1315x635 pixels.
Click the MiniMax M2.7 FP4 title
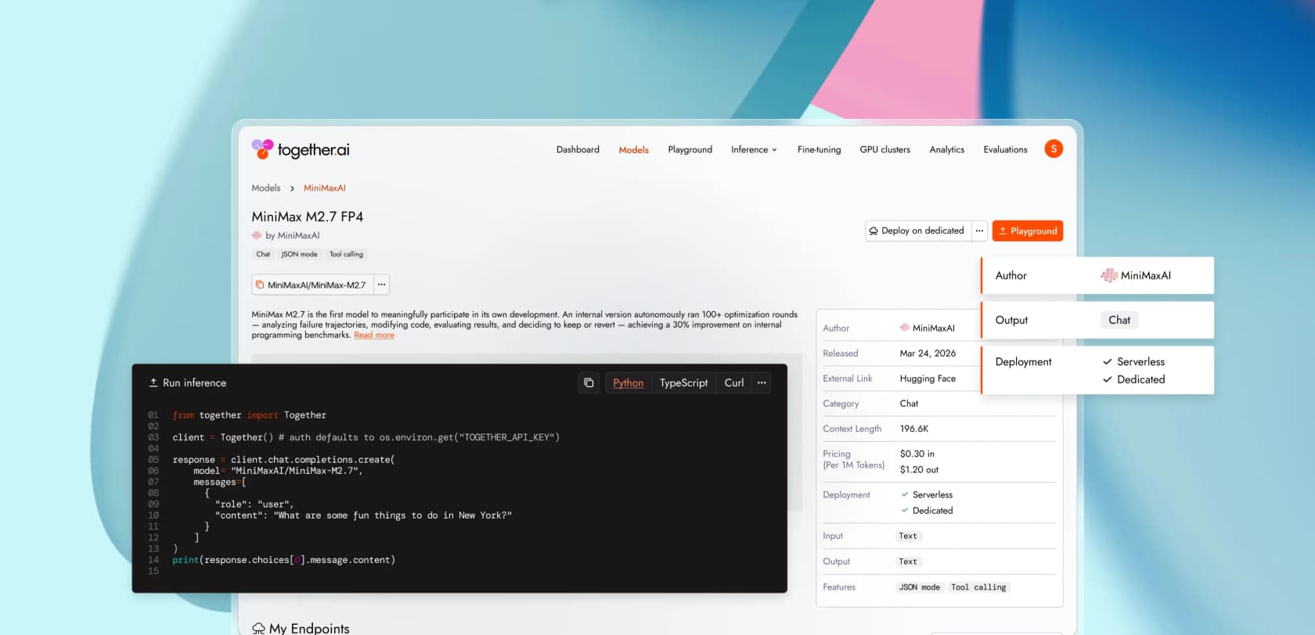(307, 217)
